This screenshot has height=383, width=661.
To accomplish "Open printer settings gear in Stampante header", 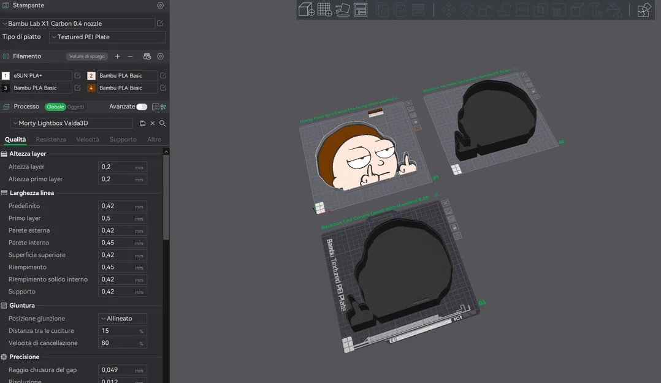I will [x=160, y=6].
